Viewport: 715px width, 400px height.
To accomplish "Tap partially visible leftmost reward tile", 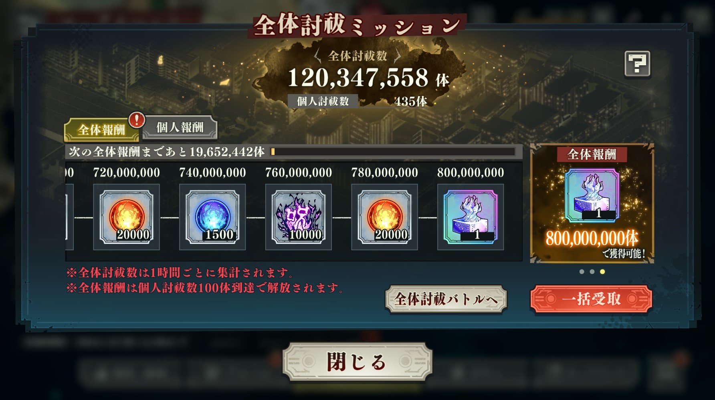I will coord(69,217).
